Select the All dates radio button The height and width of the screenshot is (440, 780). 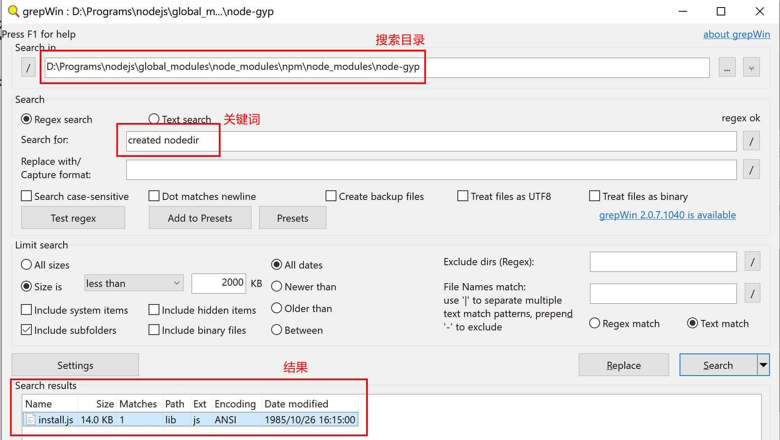point(277,265)
